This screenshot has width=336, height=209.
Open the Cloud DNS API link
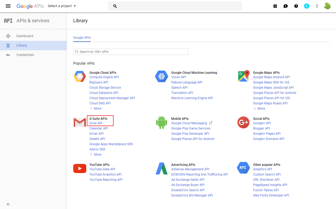point(100,103)
